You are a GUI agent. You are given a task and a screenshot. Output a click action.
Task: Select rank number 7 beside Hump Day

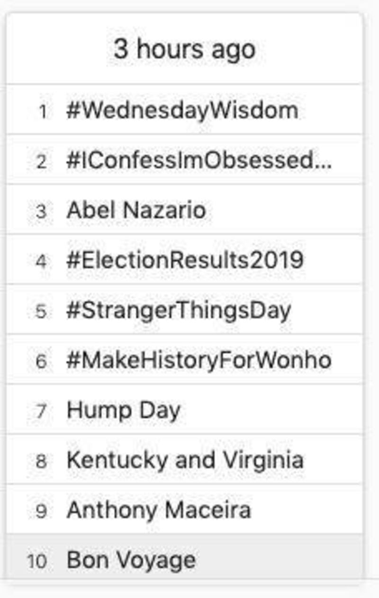click(x=42, y=411)
